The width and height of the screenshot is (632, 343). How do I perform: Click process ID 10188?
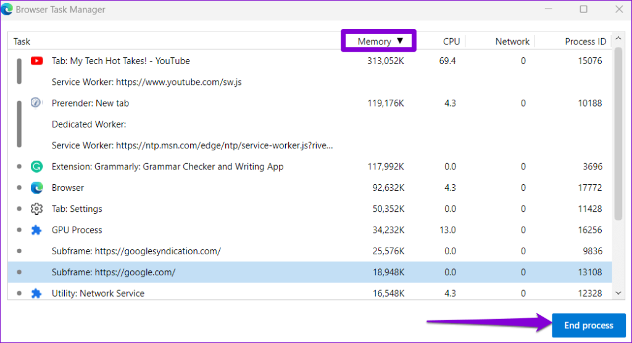pyautogui.click(x=589, y=103)
